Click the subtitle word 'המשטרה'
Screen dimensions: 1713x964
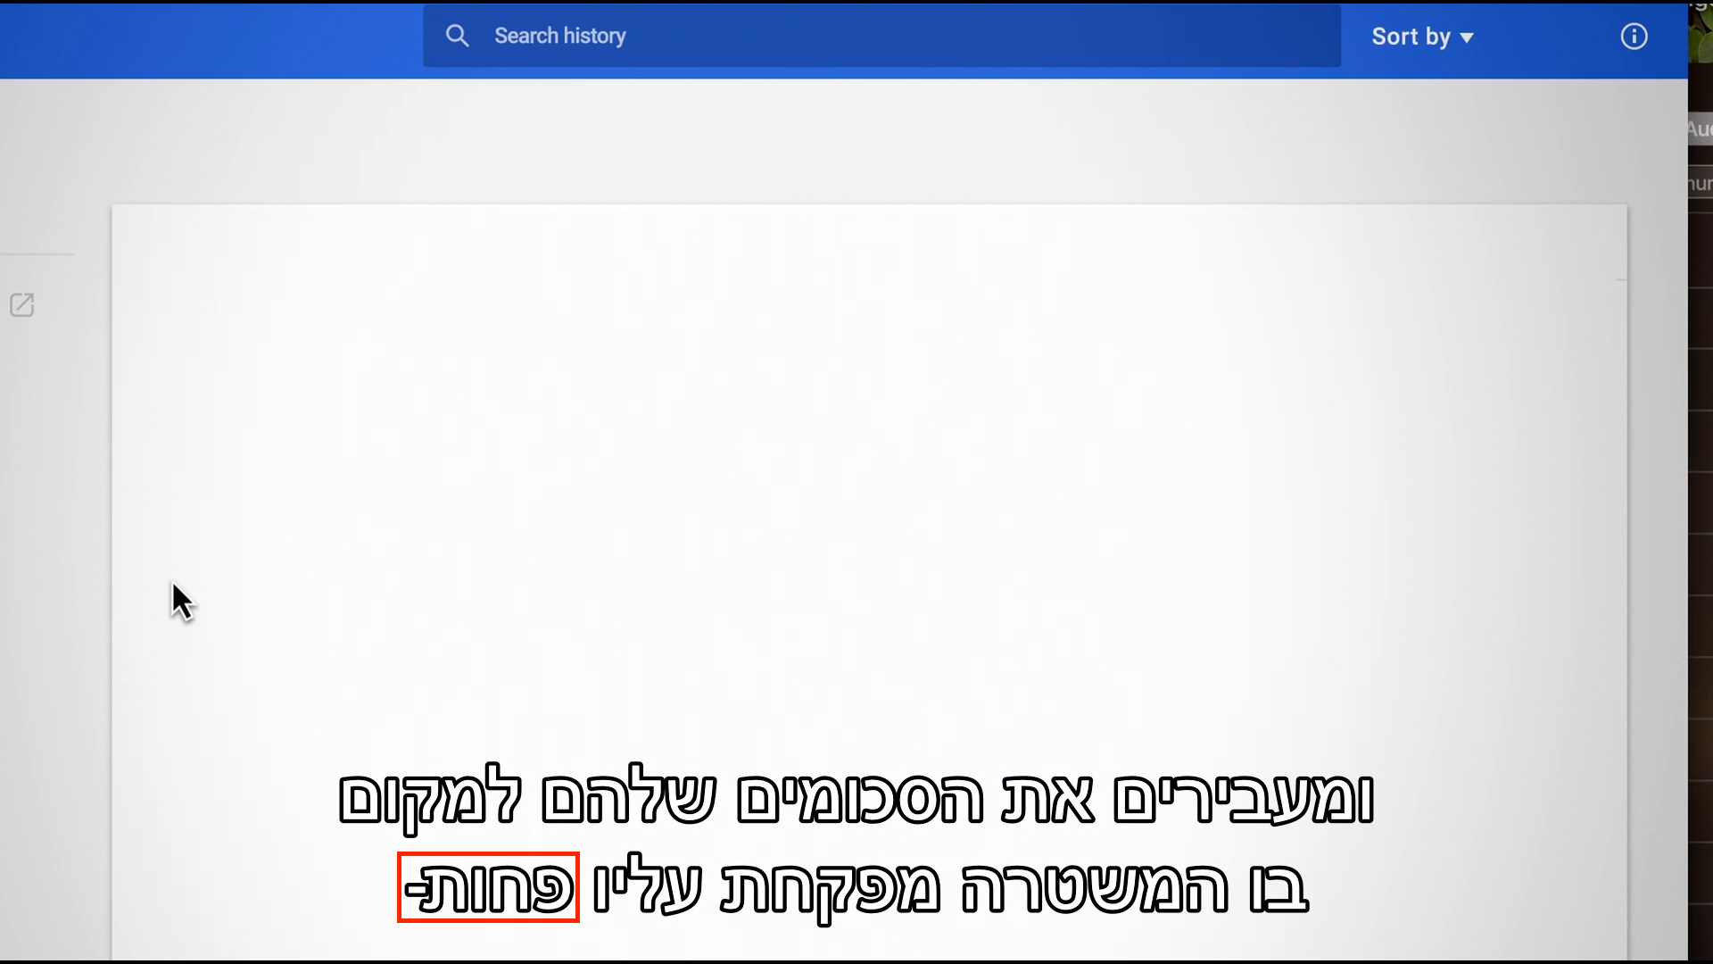pos(1095,889)
